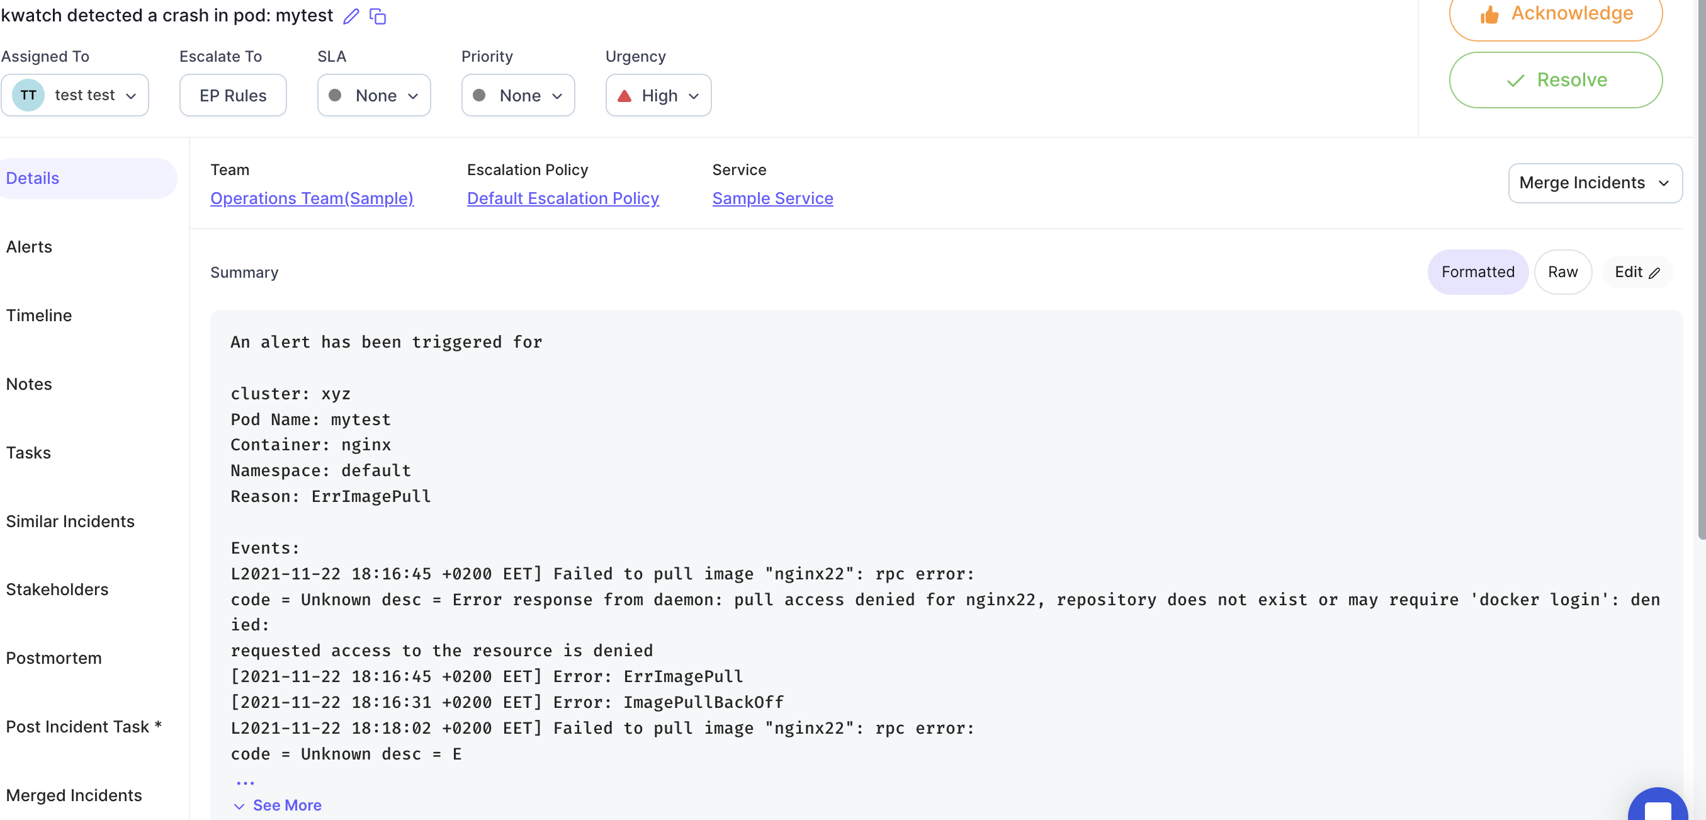
Task: Click the Postmortem sidebar icon
Action: click(54, 658)
